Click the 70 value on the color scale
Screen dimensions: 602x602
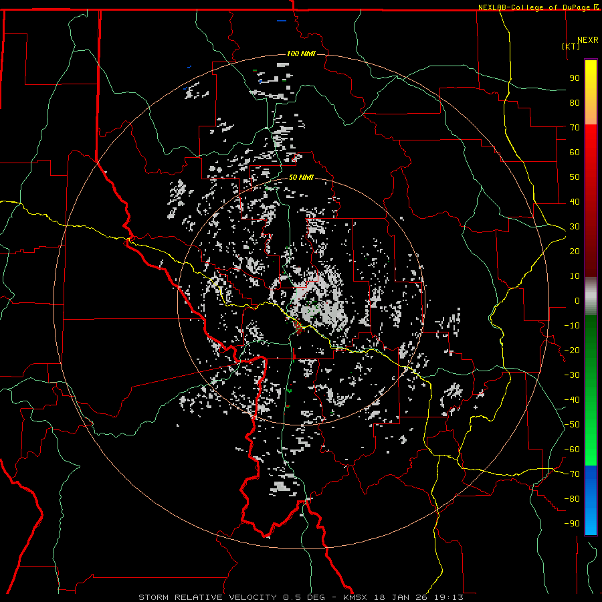[575, 128]
